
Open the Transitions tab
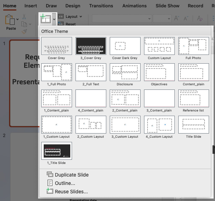pos(101,6)
